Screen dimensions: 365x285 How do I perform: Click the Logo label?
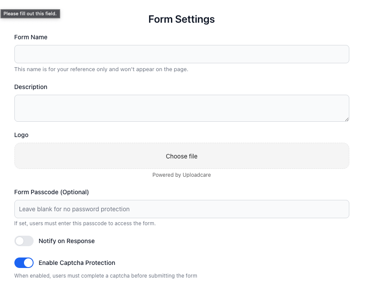[x=21, y=135]
